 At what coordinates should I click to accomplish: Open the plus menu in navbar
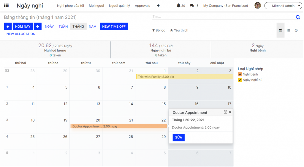pos(158,6)
